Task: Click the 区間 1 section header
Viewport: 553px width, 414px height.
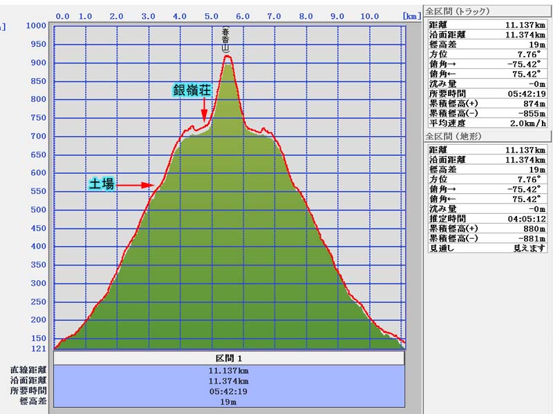Action: tap(229, 359)
